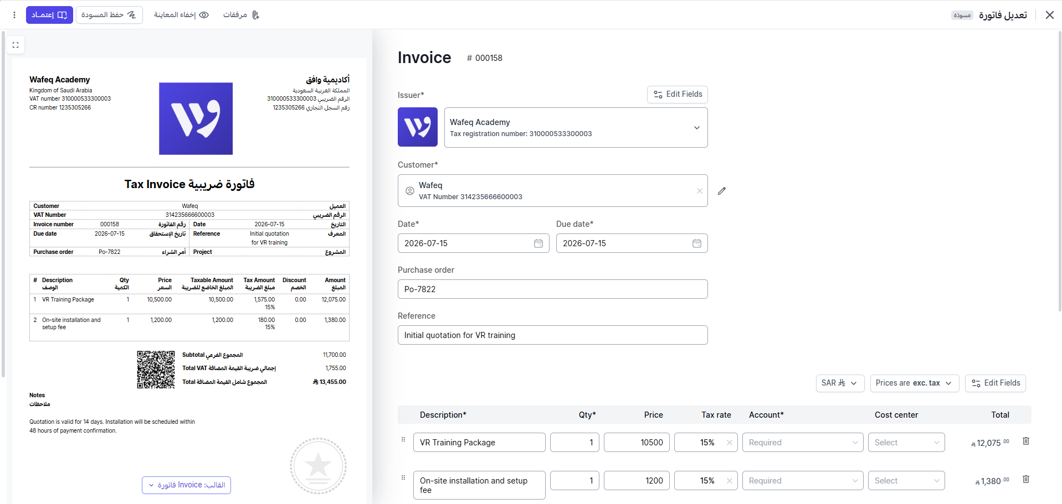This screenshot has width=1062, height=504.
Task: Click the 10500 price field
Action: coord(637,443)
